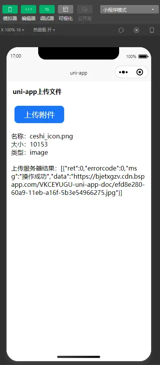Expand the device dropdown showing X 100% 16

pyautogui.click(x=12, y=30)
